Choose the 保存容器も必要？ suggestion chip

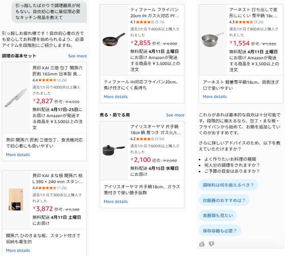click(x=220, y=230)
